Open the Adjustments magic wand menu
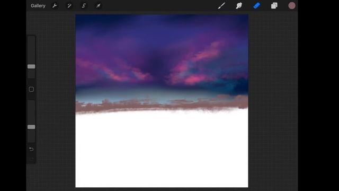 click(x=69, y=6)
